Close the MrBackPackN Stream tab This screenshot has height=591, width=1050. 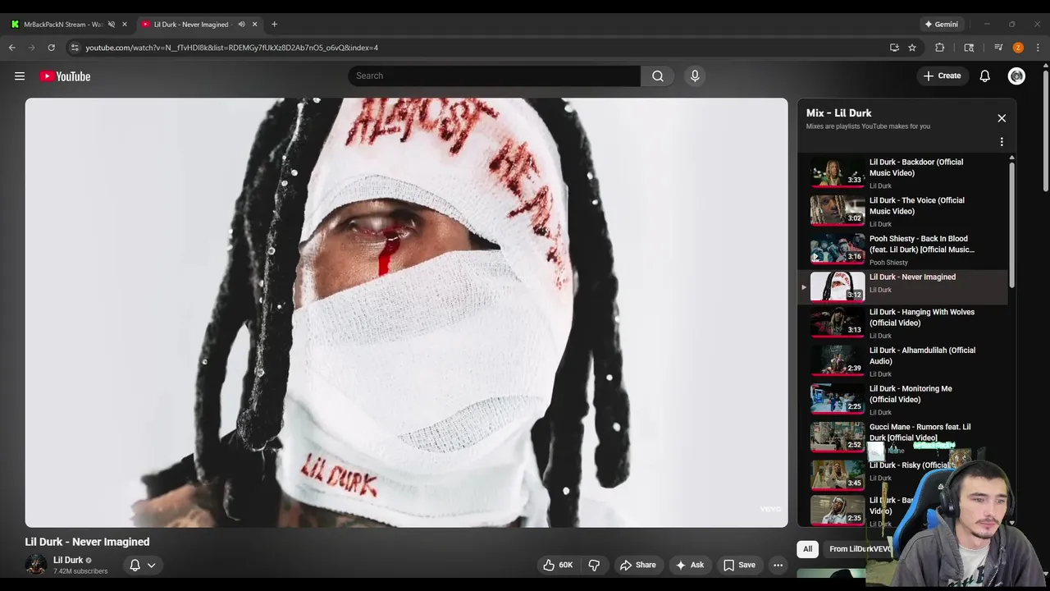tap(125, 24)
